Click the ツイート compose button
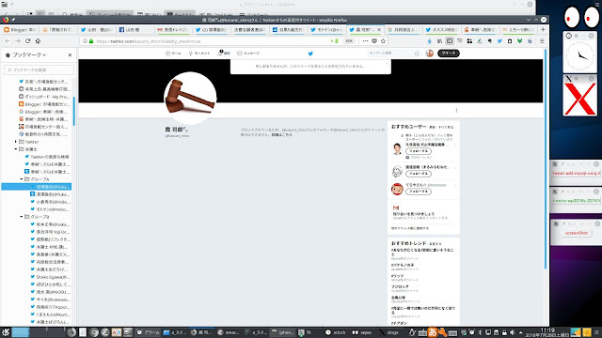Screen dimensions: 602x338 pos(449,54)
